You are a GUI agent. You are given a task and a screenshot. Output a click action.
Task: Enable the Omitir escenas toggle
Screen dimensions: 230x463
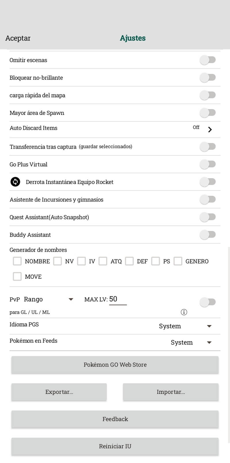pos(208,60)
